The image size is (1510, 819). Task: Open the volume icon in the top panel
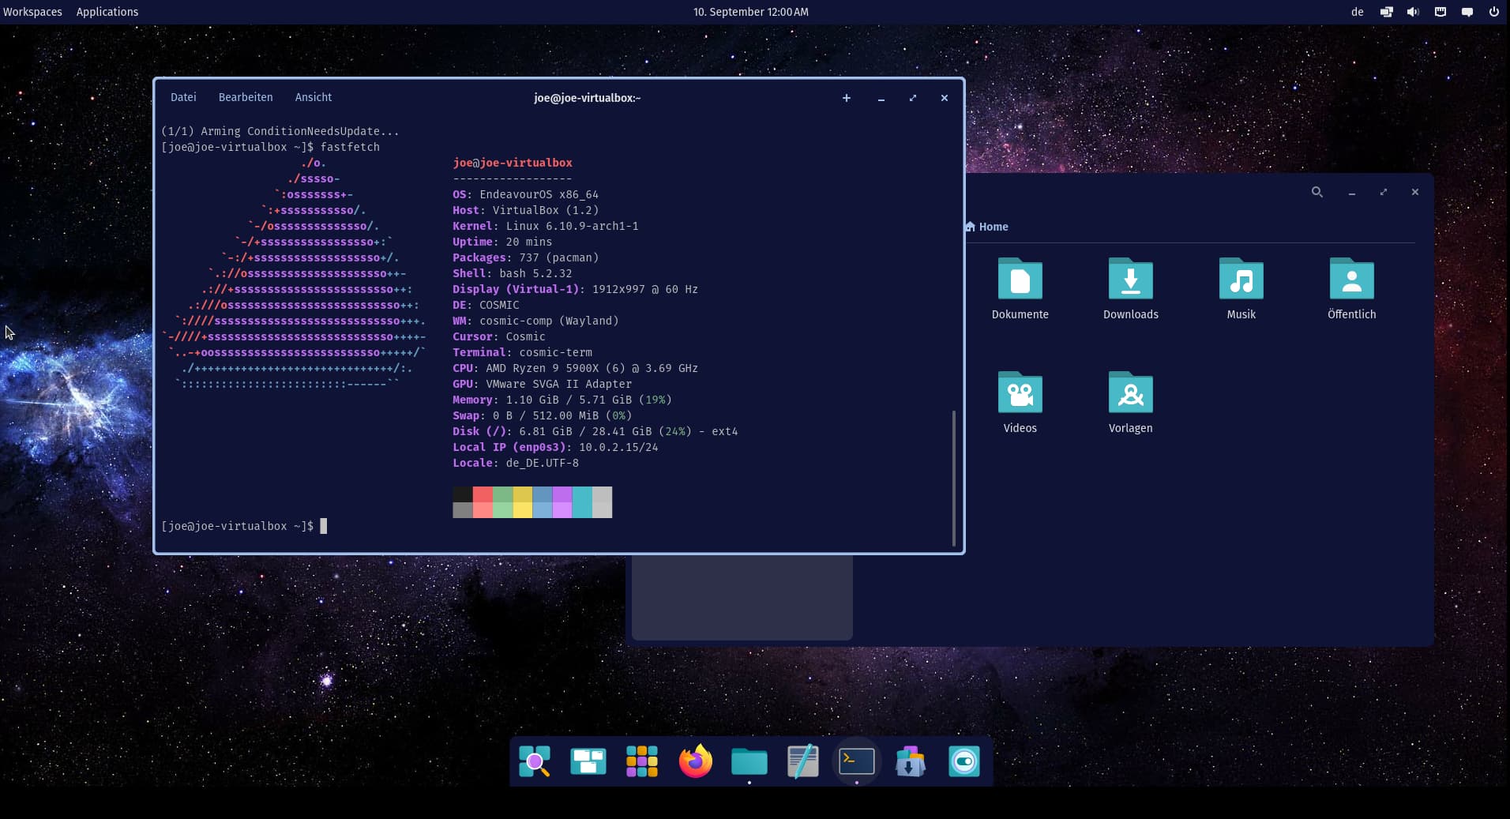pyautogui.click(x=1413, y=12)
